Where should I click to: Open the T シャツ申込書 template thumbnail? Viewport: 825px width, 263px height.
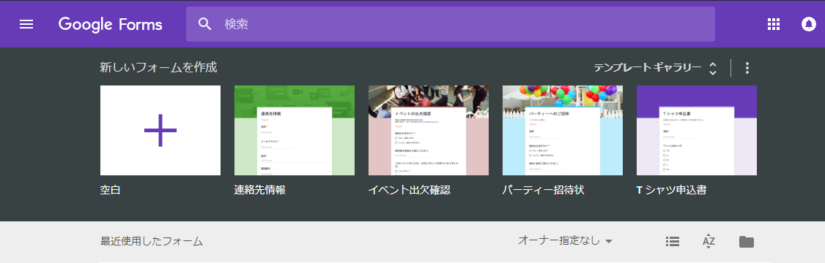(697, 130)
